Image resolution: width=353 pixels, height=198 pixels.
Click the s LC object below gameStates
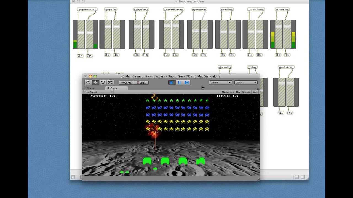pyautogui.click(x=195, y=55)
